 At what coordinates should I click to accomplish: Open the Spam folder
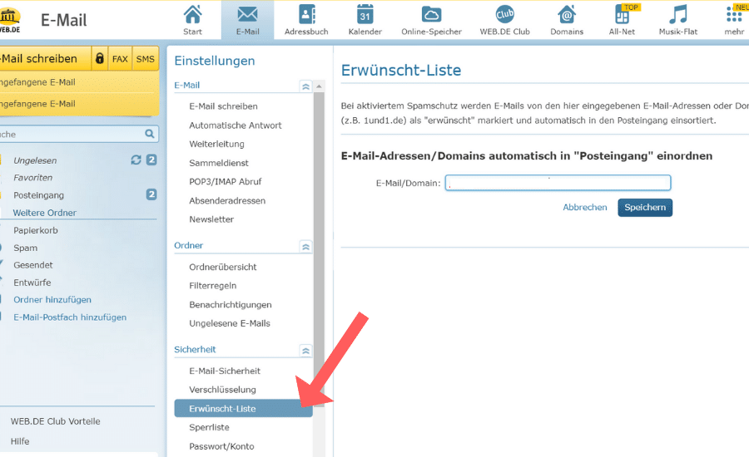click(x=25, y=248)
